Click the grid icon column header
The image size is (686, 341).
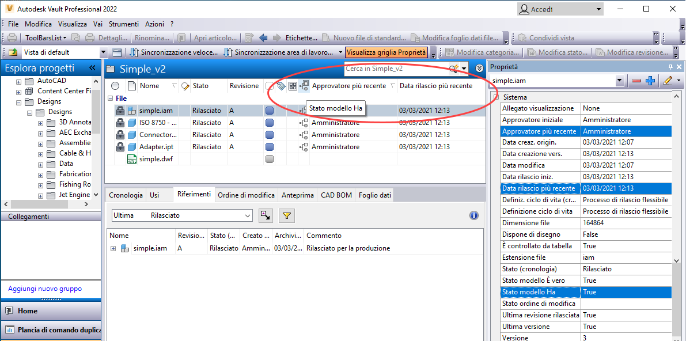click(x=292, y=86)
